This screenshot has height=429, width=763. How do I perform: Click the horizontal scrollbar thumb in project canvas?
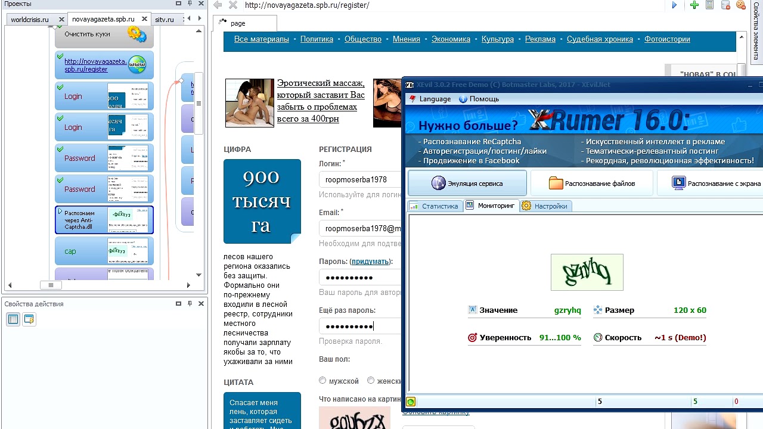51,285
